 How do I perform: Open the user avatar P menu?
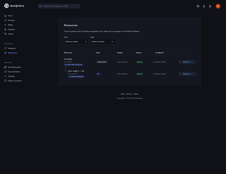click(x=218, y=6)
